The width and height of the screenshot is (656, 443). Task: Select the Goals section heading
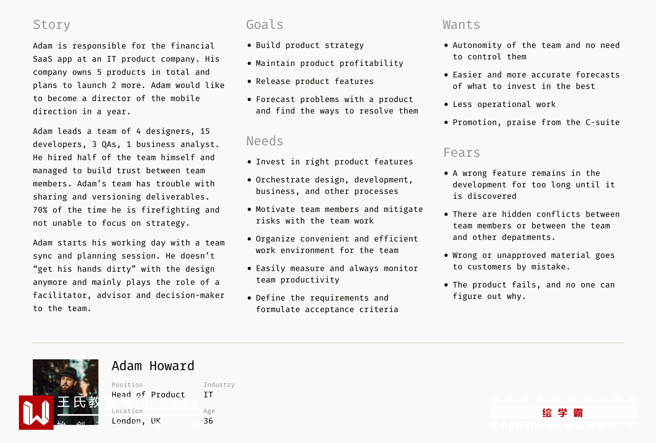click(264, 25)
